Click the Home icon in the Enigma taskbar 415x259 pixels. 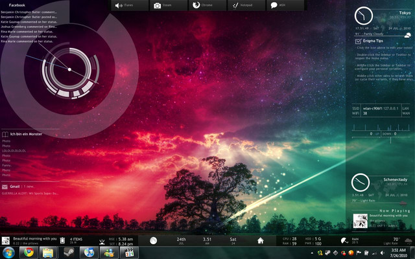261,240
